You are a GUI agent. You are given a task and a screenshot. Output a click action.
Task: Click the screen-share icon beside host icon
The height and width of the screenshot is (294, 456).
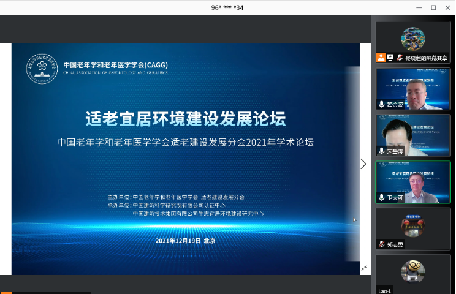tap(390, 58)
